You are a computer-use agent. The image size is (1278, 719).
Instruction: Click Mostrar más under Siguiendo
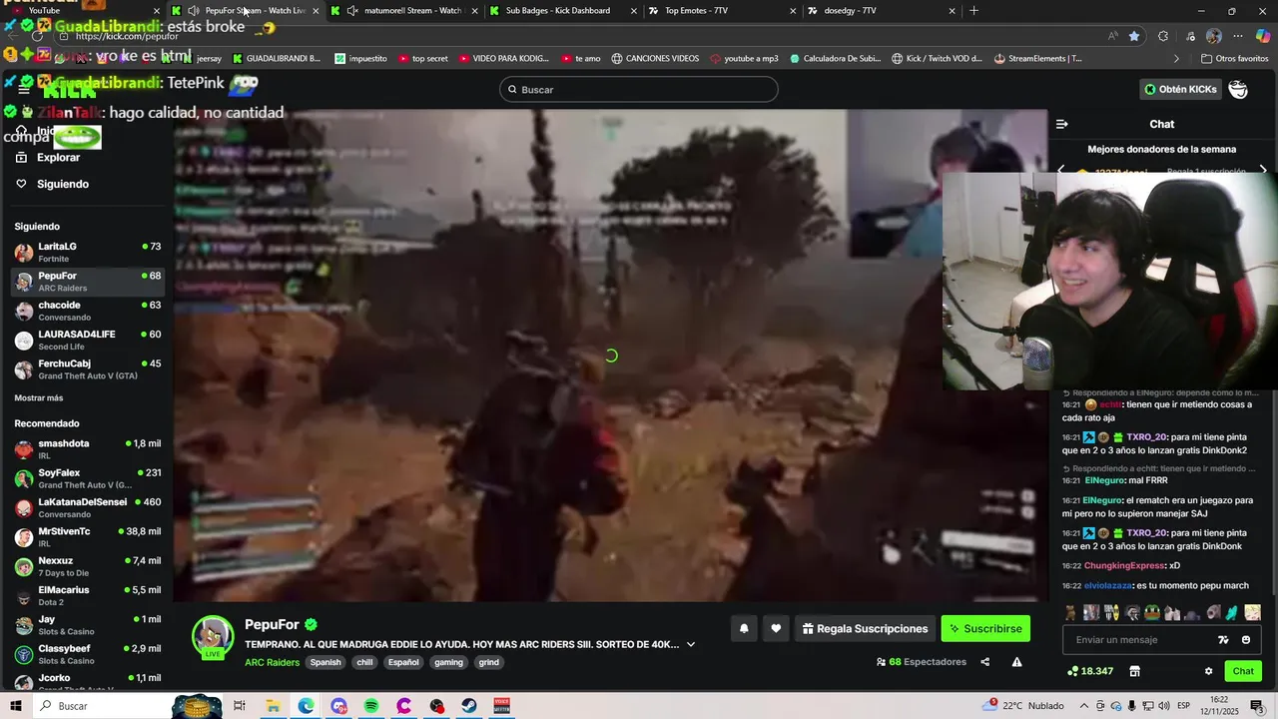click(x=39, y=397)
